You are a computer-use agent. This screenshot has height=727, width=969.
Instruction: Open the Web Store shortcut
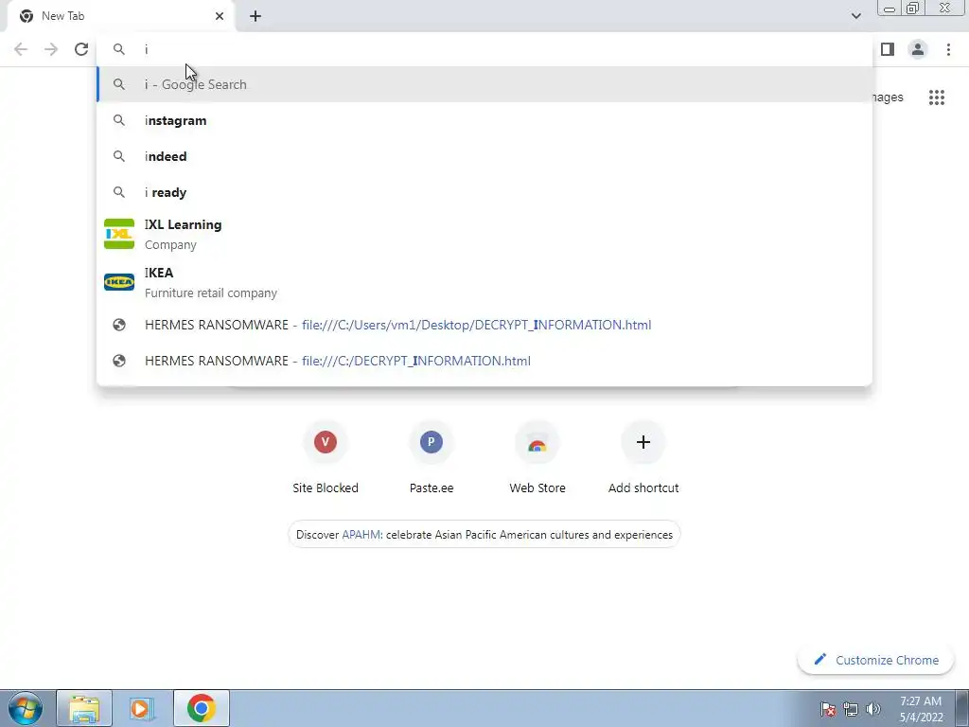537,458
